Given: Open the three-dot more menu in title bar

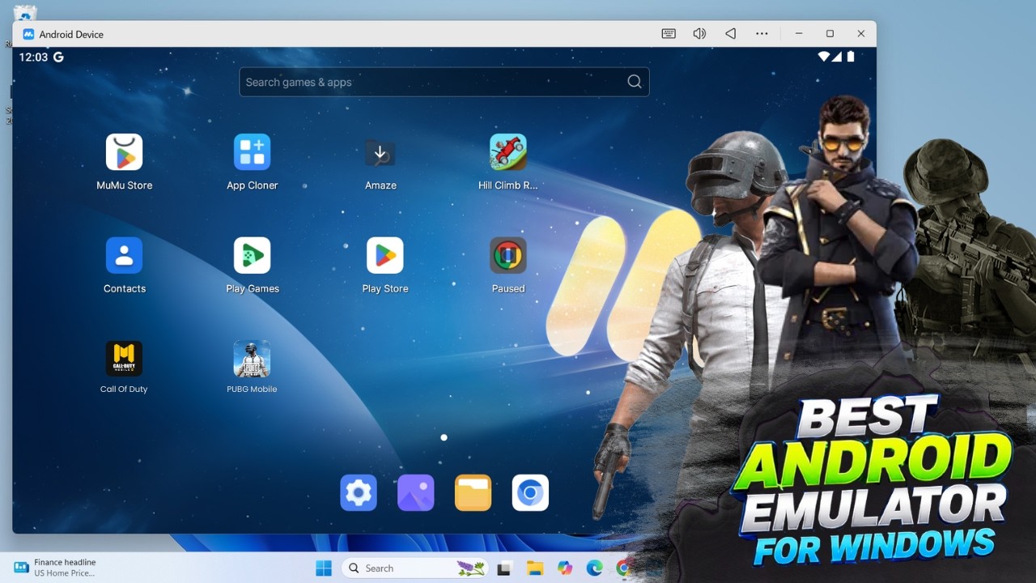Looking at the screenshot, I should point(762,34).
